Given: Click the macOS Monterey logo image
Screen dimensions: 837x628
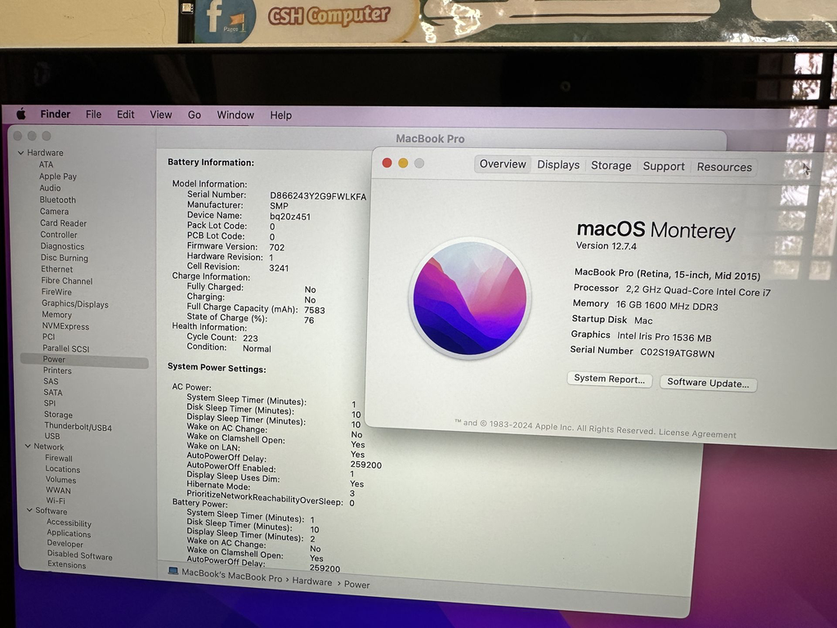Looking at the screenshot, I should coord(469,298).
